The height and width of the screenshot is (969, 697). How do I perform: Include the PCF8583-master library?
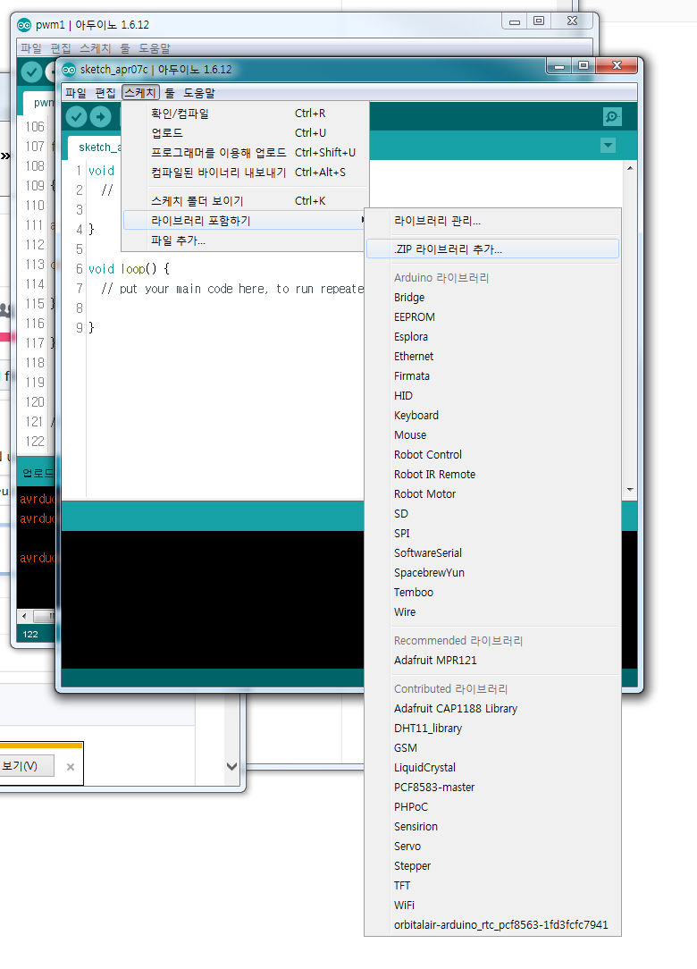click(x=492, y=788)
